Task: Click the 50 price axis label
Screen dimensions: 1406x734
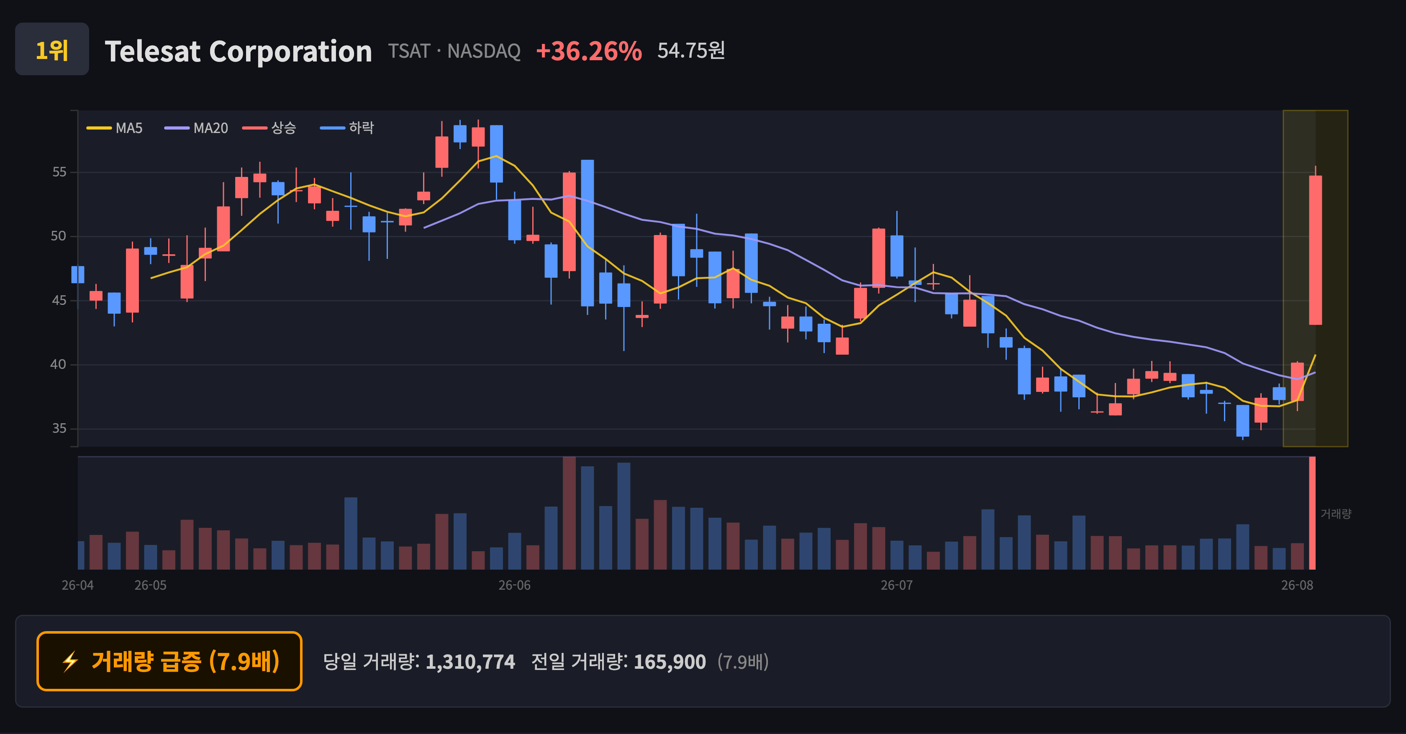Action: pos(59,236)
